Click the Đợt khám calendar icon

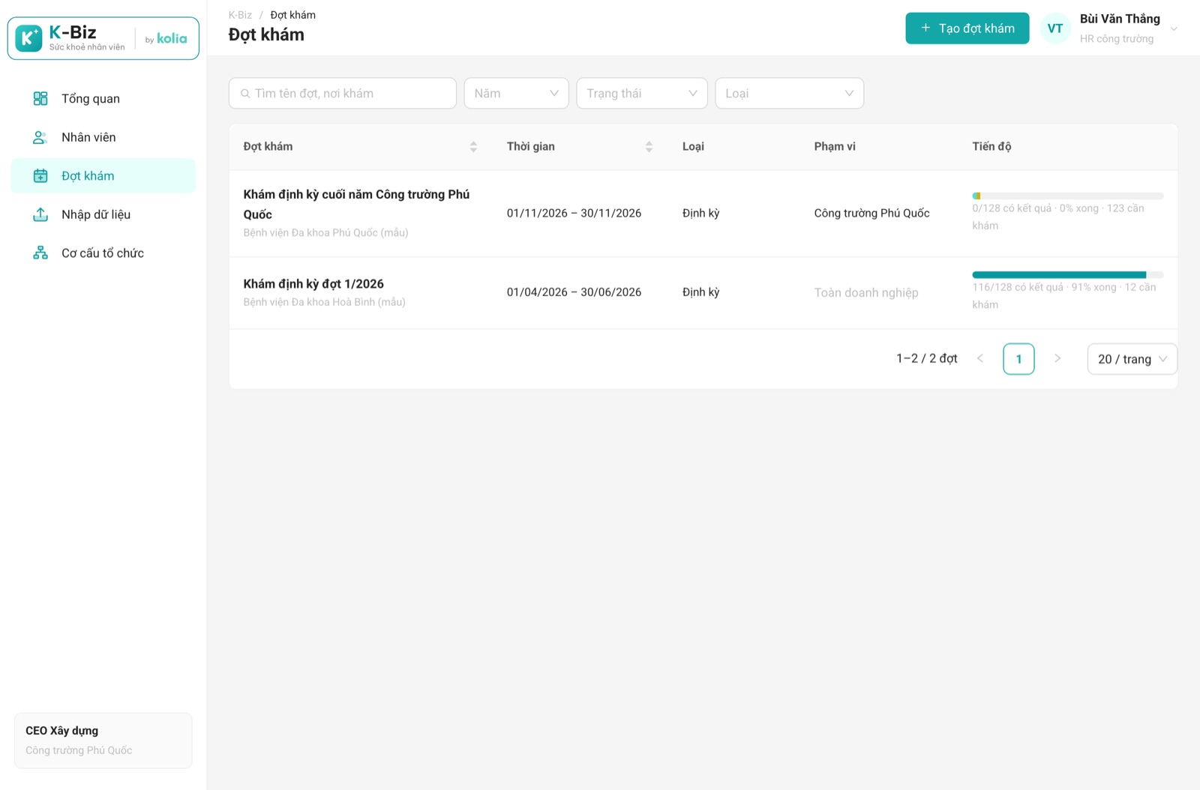coord(40,175)
